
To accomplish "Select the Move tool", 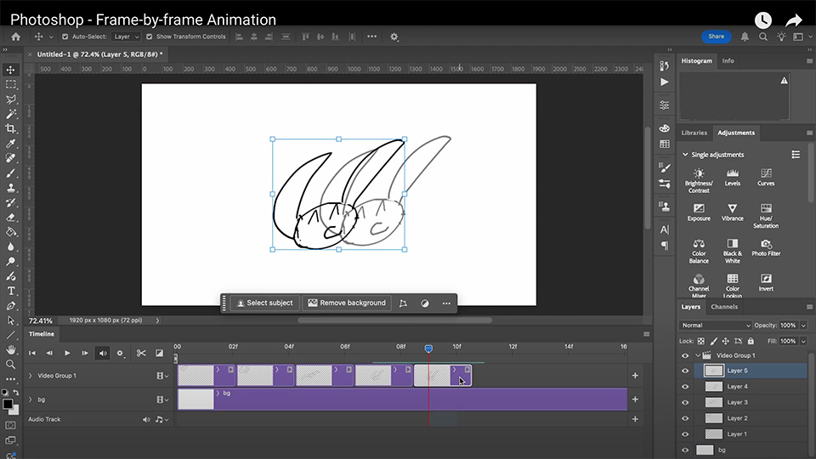I will (11, 70).
